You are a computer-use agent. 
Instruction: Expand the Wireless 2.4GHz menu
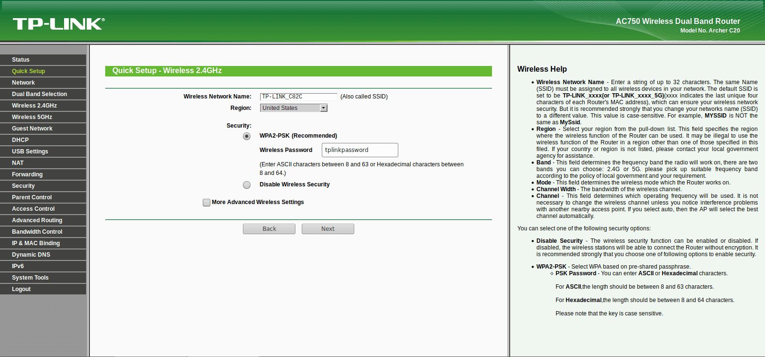(x=43, y=106)
